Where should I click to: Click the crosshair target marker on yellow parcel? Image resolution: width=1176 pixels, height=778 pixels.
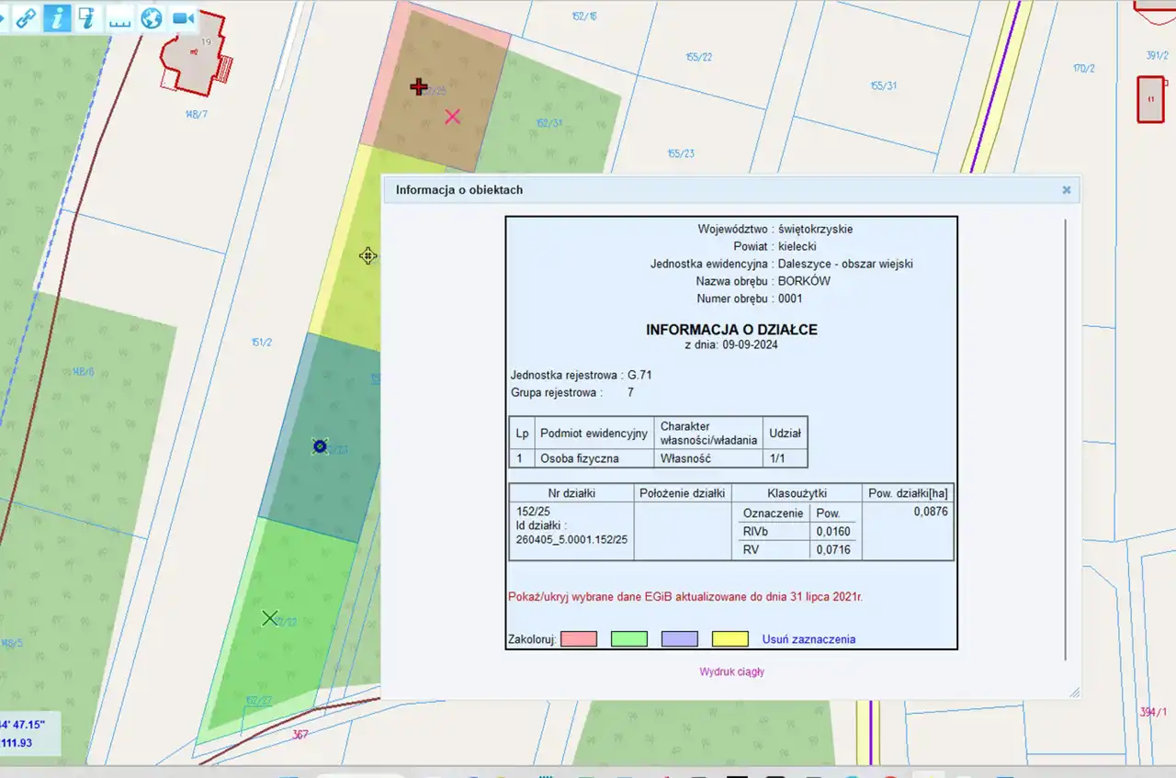tap(367, 256)
